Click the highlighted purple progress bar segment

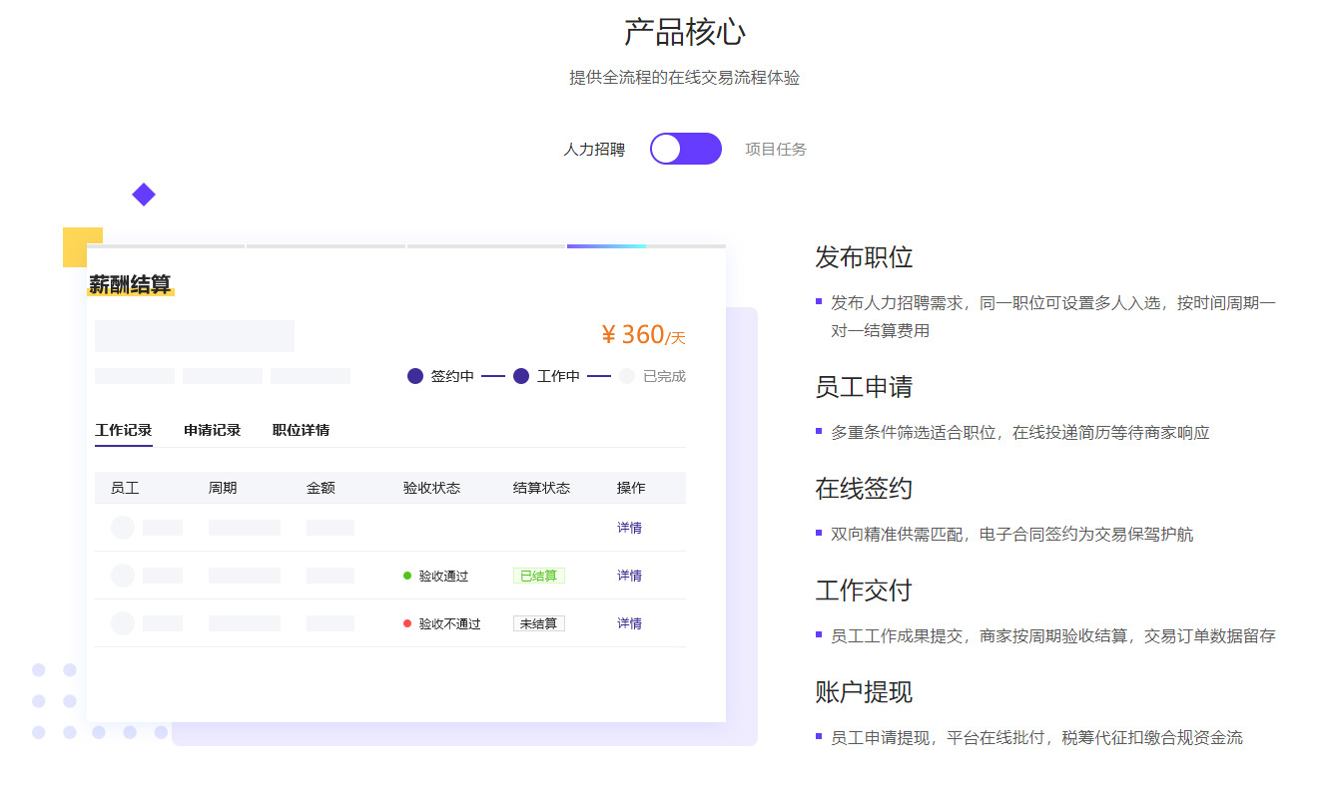pos(606,245)
